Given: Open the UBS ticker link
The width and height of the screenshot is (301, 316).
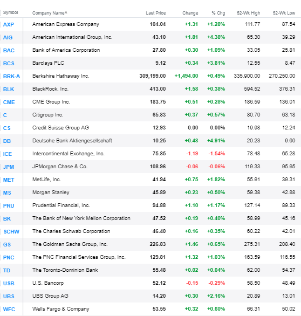Looking at the screenshot, I should 9,296.
